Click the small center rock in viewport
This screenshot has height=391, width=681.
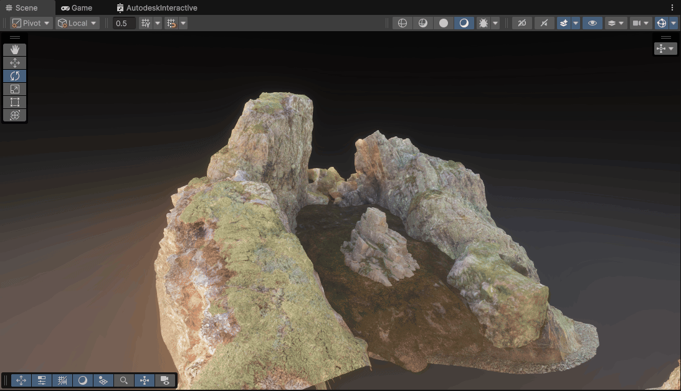point(376,246)
